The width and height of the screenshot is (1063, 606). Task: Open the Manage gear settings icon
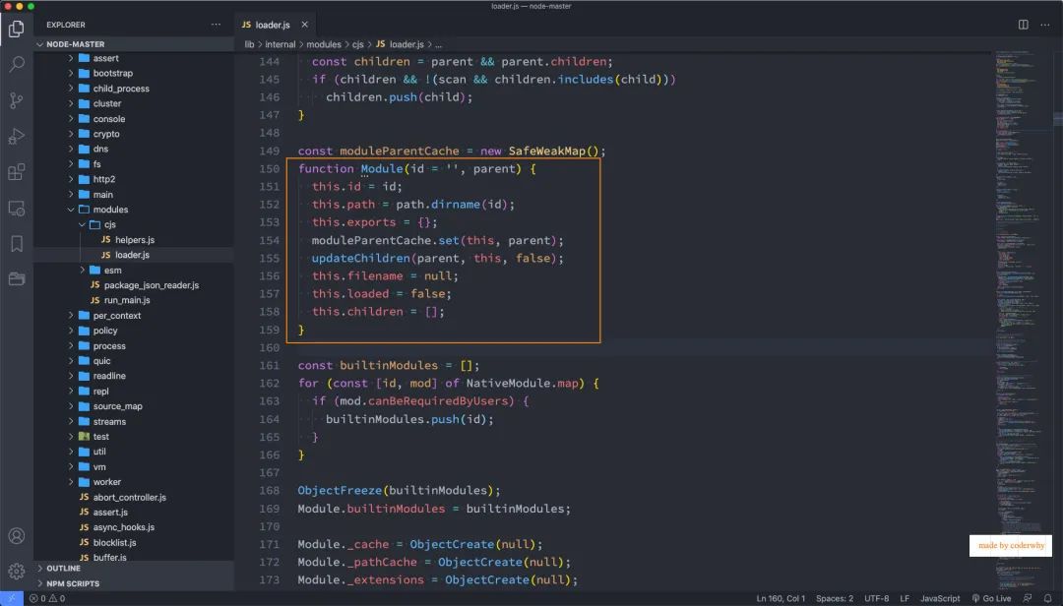(x=17, y=572)
